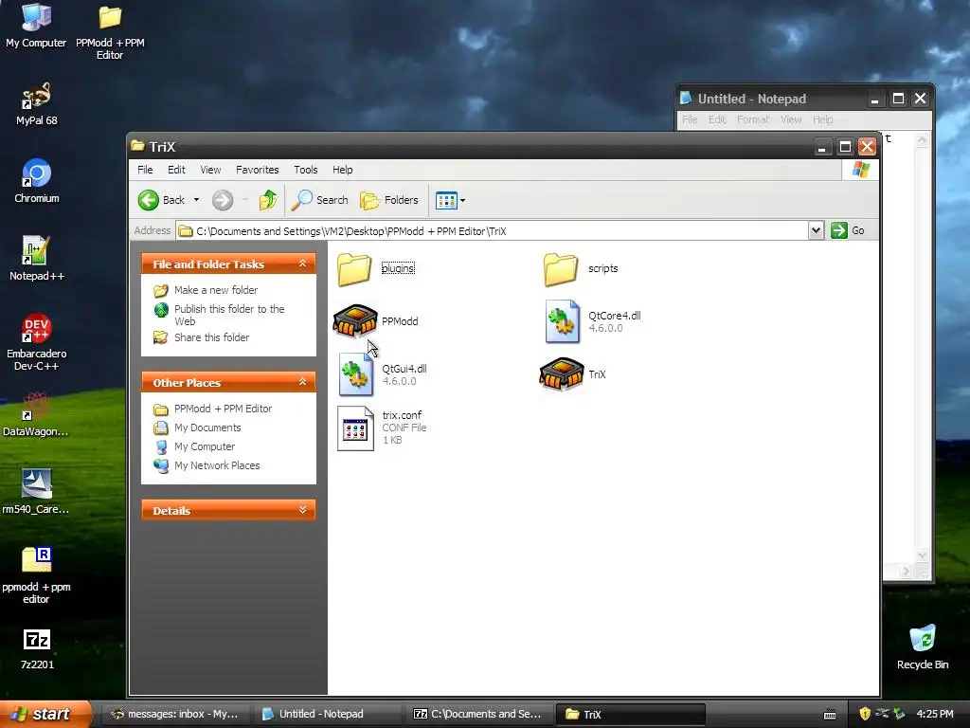Select the Notepad++ desktop shortcut

click(37, 259)
